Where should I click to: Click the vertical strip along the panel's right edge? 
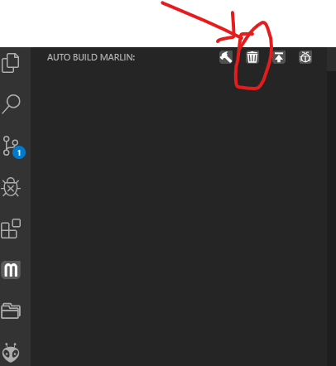click(331, 218)
